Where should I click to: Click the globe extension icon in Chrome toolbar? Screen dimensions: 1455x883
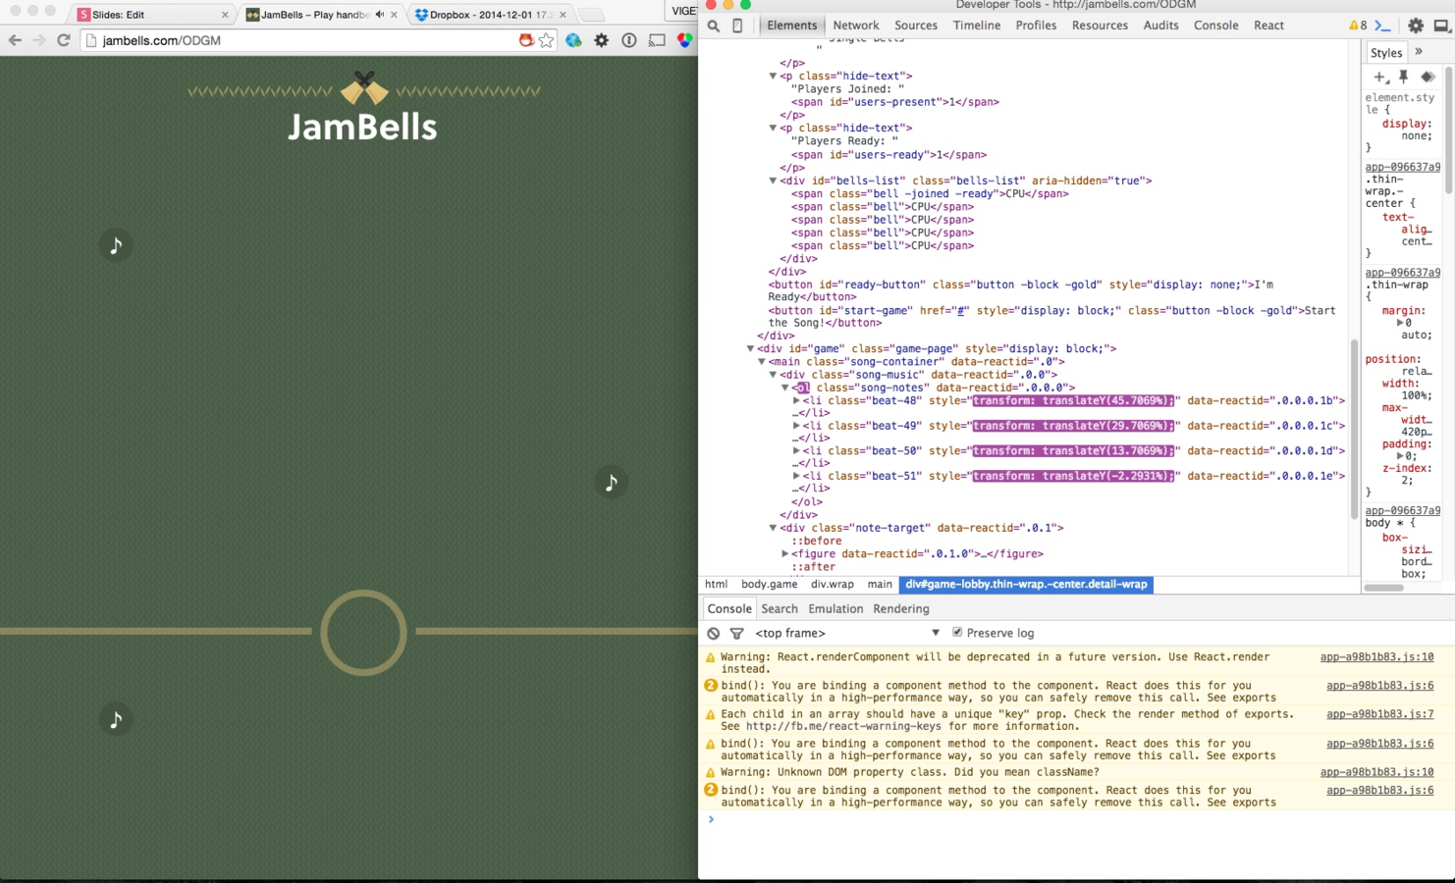[x=573, y=40]
